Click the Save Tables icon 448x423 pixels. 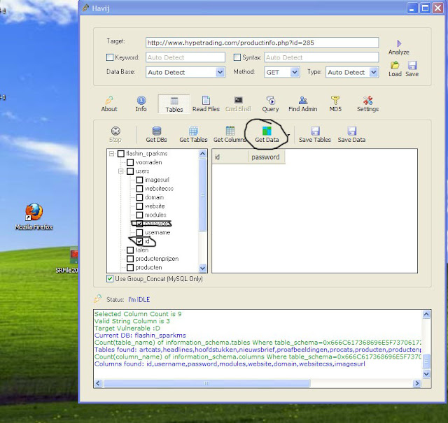pos(315,131)
